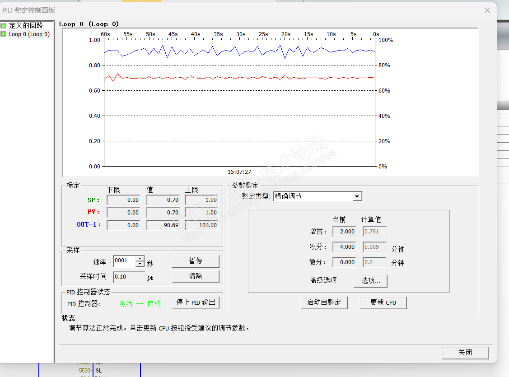Click the 清除 button
The height and width of the screenshot is (377, 509).
coord(196,276)
